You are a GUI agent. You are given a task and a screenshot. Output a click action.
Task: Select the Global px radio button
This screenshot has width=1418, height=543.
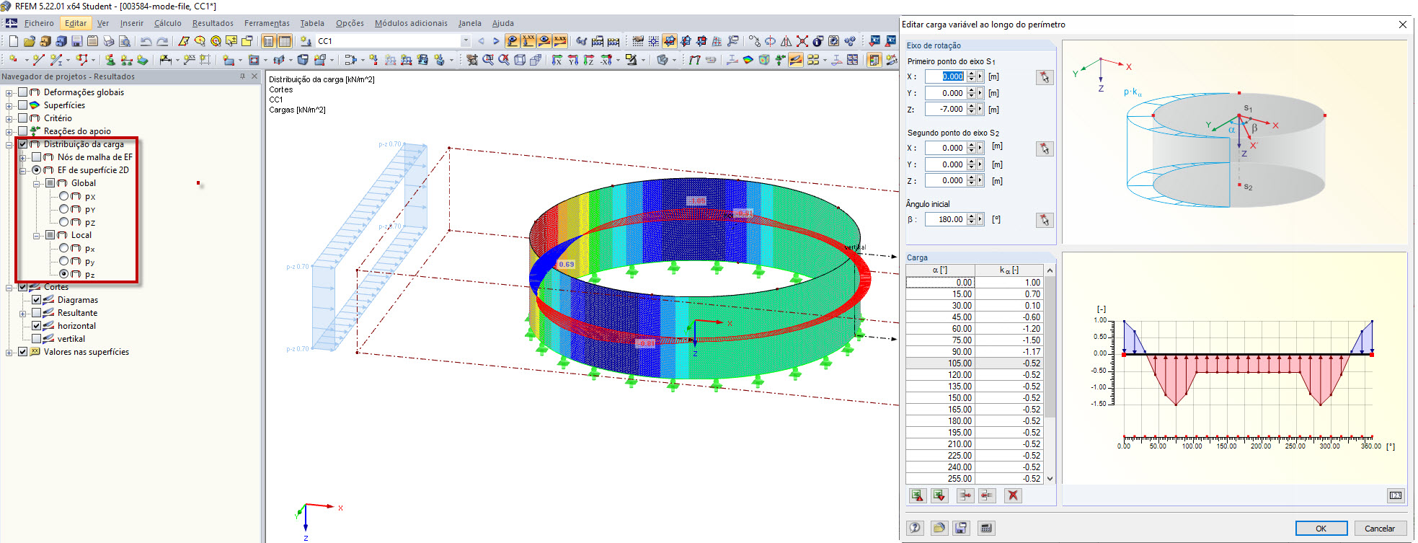(63, 196)
